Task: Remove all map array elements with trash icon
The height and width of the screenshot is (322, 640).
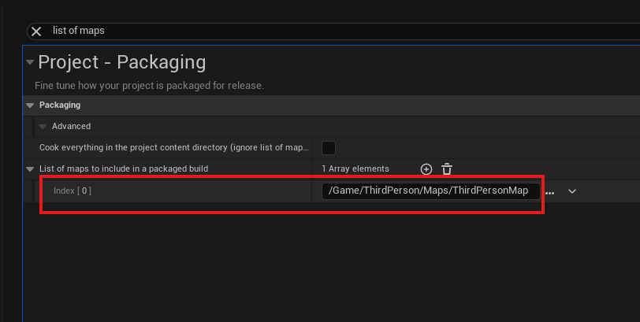Action: tap(447, 169)
